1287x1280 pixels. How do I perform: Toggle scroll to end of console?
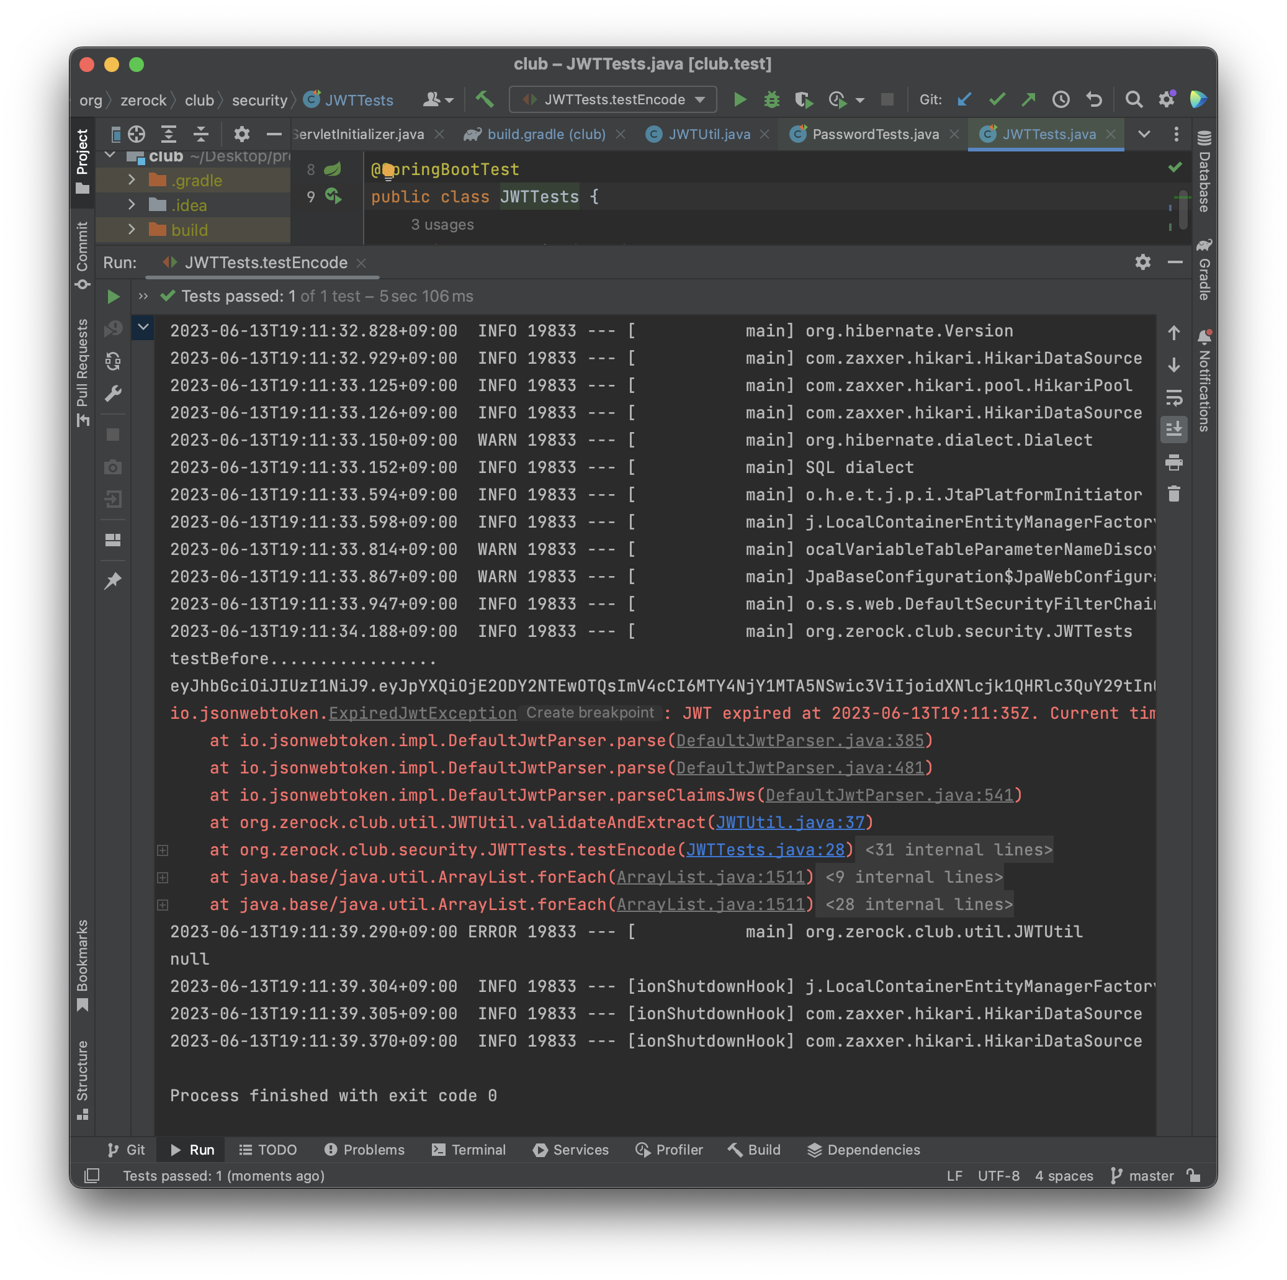(x=1174, y=430)
